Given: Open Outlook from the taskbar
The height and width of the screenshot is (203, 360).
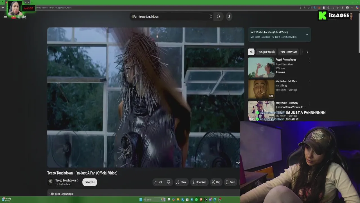Looking at the screenshot, I should pos(183,200).
